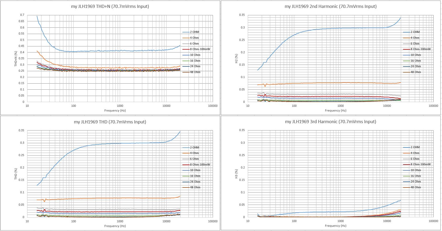This screenshot has width=442, height=231.
Task: Click 10 Ohm legend entry in THD+N chart
Action: tap(192, 55)
